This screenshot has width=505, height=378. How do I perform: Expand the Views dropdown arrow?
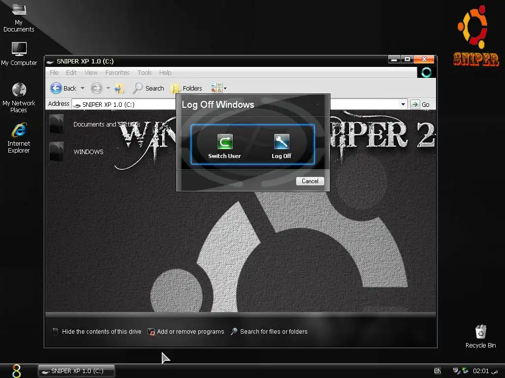tap(225, 89)
